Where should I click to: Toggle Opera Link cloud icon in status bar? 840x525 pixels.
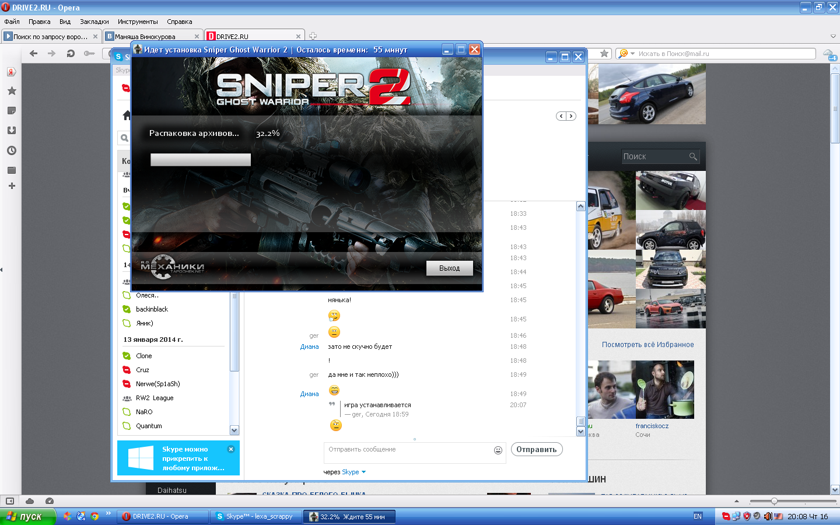tap(30, 501)
